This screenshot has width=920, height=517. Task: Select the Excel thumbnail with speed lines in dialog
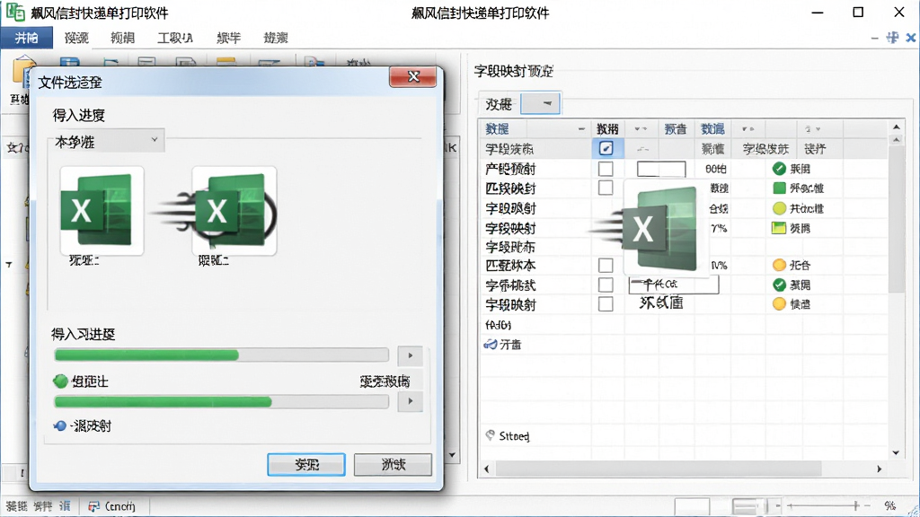234,210
